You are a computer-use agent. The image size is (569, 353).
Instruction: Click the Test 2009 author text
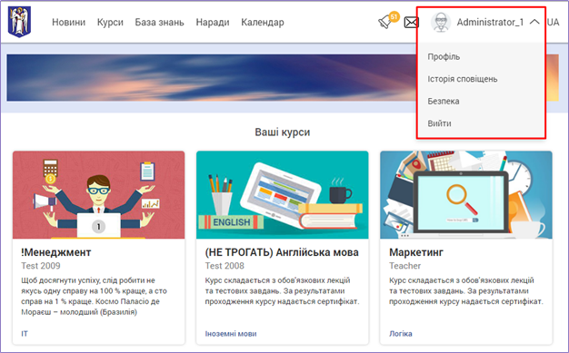point(41,266)
